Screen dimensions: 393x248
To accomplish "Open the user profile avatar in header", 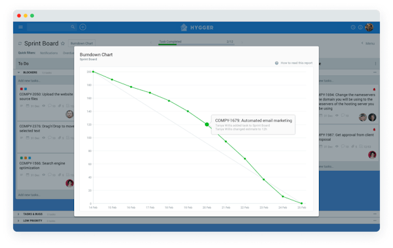I will coord(369,27).
